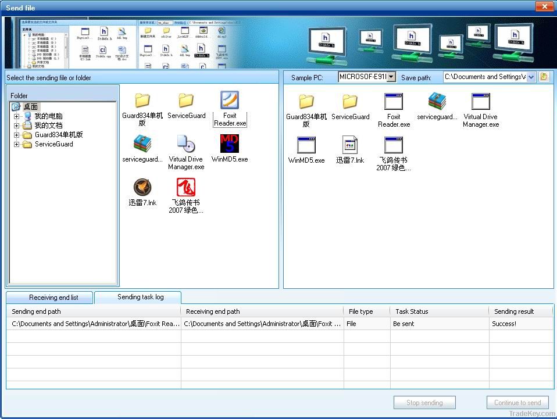The image size is (557, 419).
Task: Select ServiceGuard folder in the sending panel
Action: click(186, 100)
